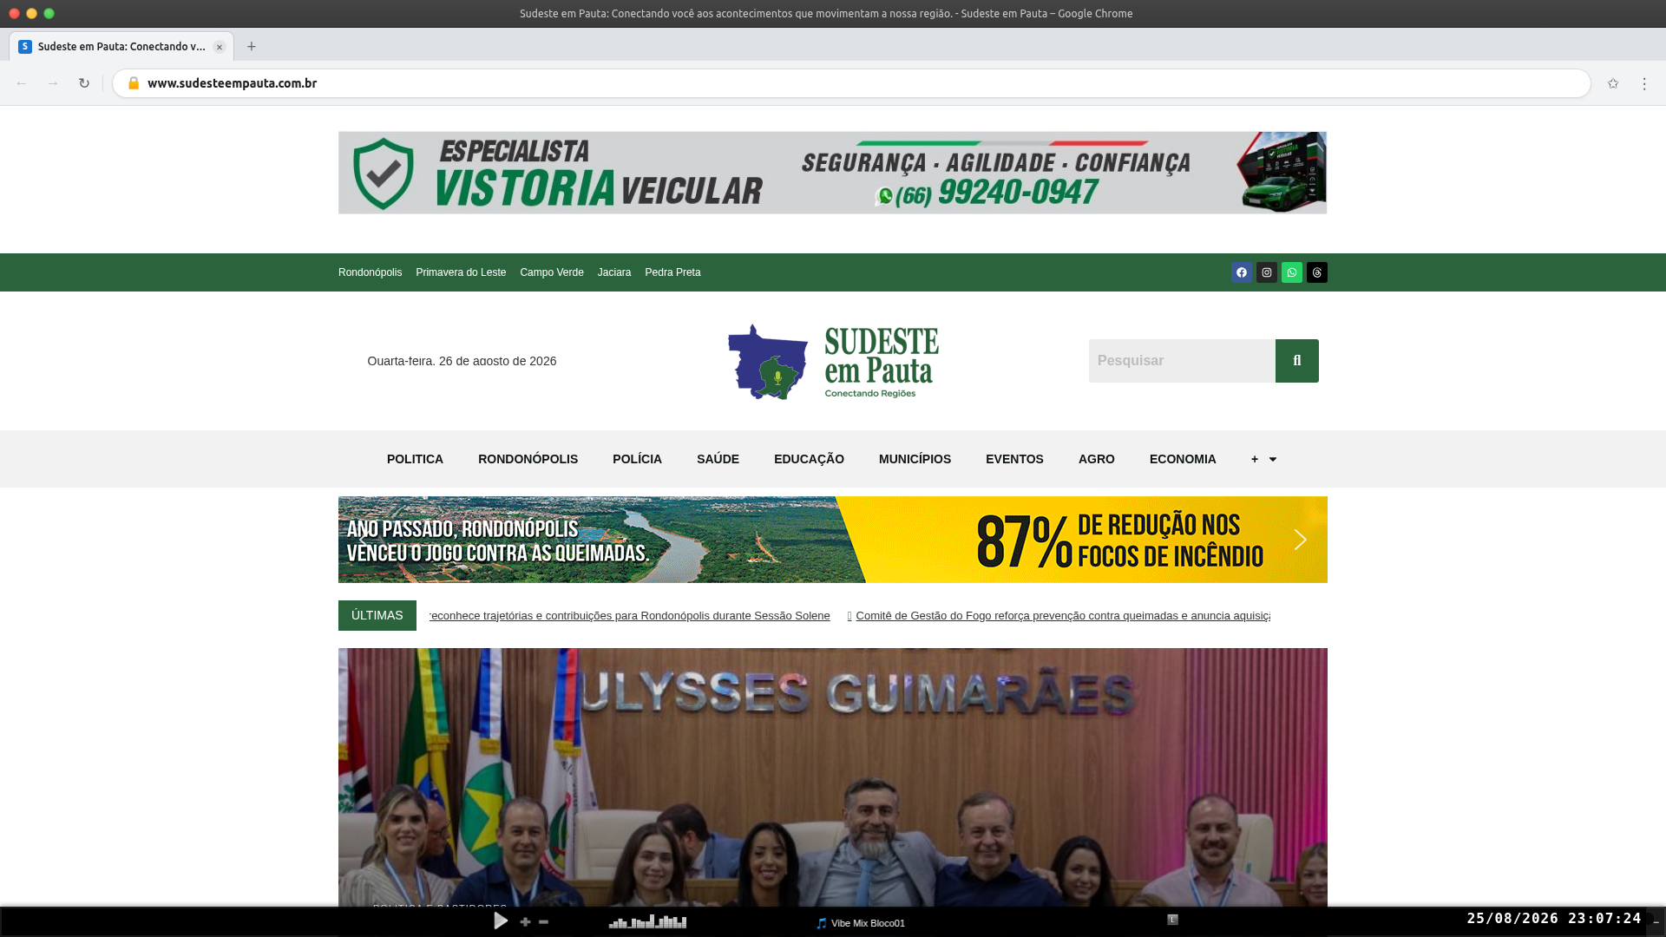
Task: Click the Pesquisar search field
Action: pyautogui.click(x=1181, y=361)
